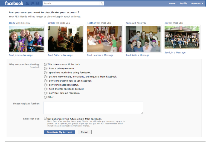Pick 'I spend too much time using Facebook'
The width and height of the screenshot is (206, 143).
click(x=45, y=73)
